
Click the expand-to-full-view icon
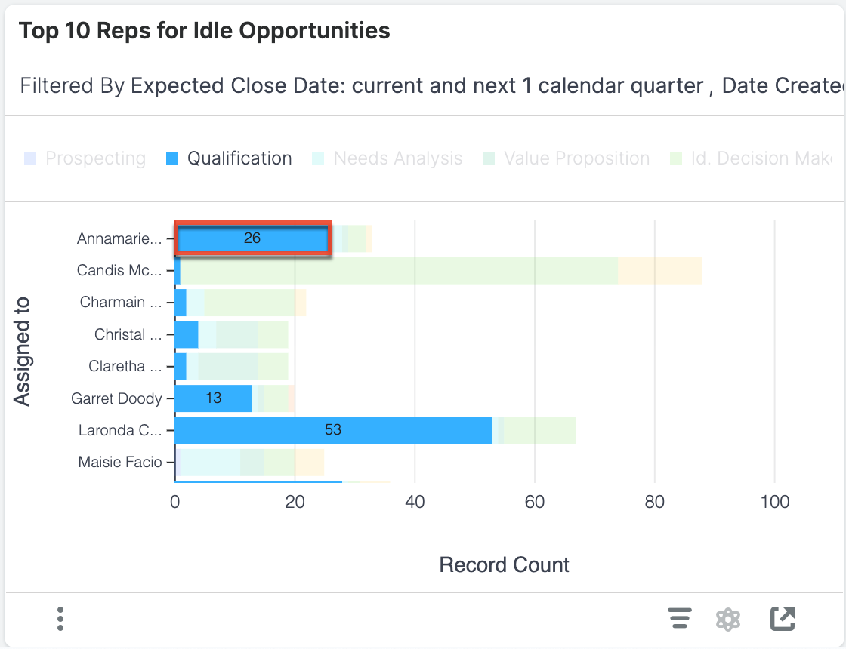click(x=782, y=618)
